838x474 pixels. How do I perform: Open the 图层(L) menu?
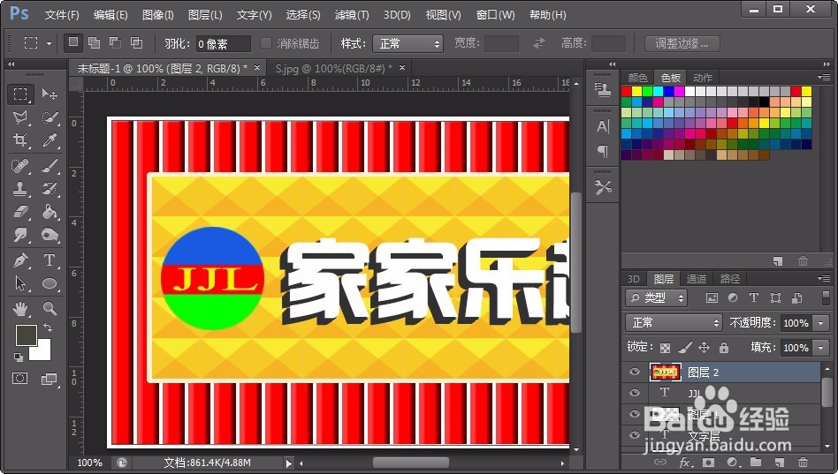[205, 15]
